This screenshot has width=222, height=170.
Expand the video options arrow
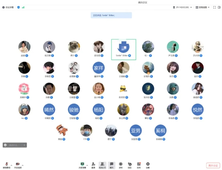pos(23,165)
